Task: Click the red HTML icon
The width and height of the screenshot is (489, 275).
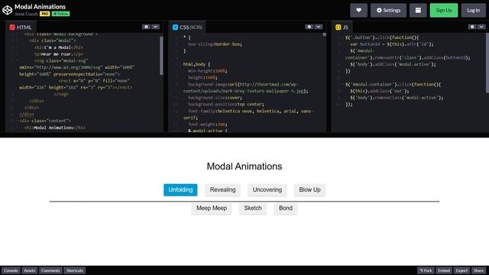Action: (12, 27)
